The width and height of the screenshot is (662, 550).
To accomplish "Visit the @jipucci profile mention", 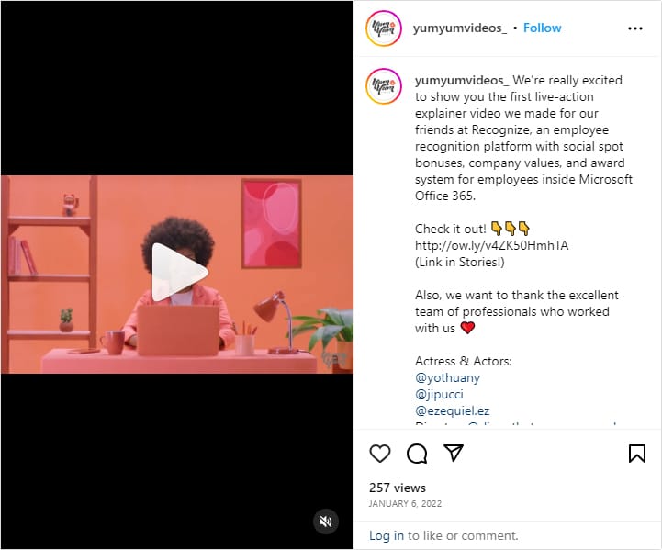I will point(439,394).
